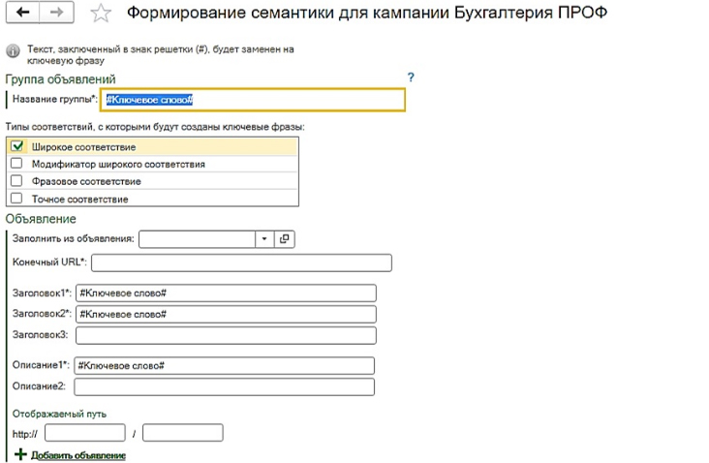The height and width of the screenshot is (463, 709).
Task: Click the green plus icon for adding an ad
Action: click(20, 454)
